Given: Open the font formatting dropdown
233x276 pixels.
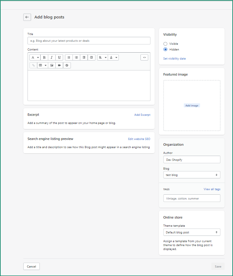Looking at the screenshot, I should 35,57.
